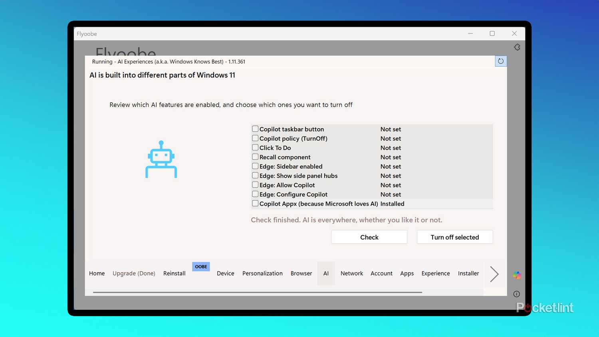Select the AI tab
The image size is (599, 337).
tap(326, 274)
